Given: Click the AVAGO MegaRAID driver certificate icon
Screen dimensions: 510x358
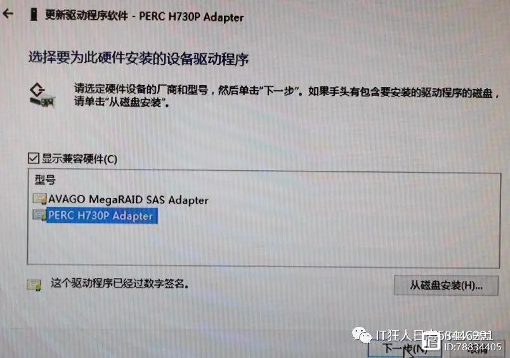Looking at the screenshot, I should [x=40, y=199].
